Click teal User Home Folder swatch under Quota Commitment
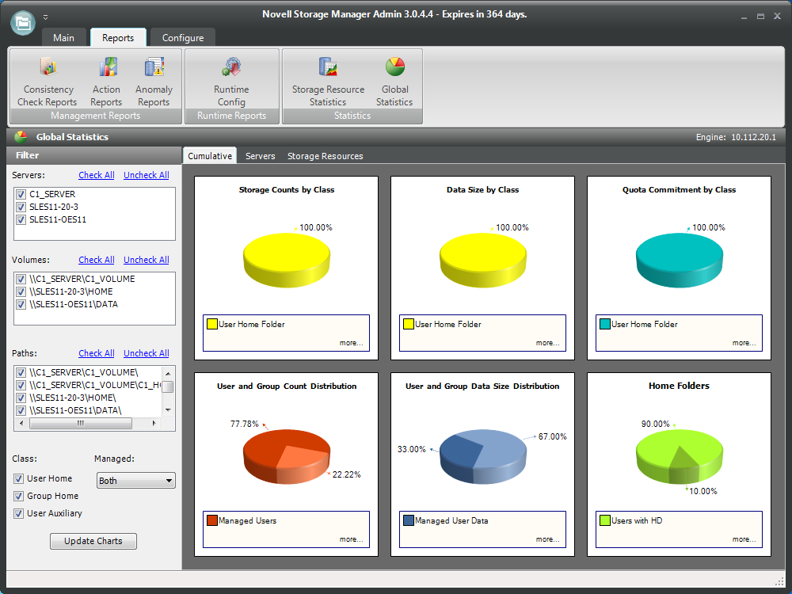The height and width of the screenshot is (594, 792). pos(605,324)
